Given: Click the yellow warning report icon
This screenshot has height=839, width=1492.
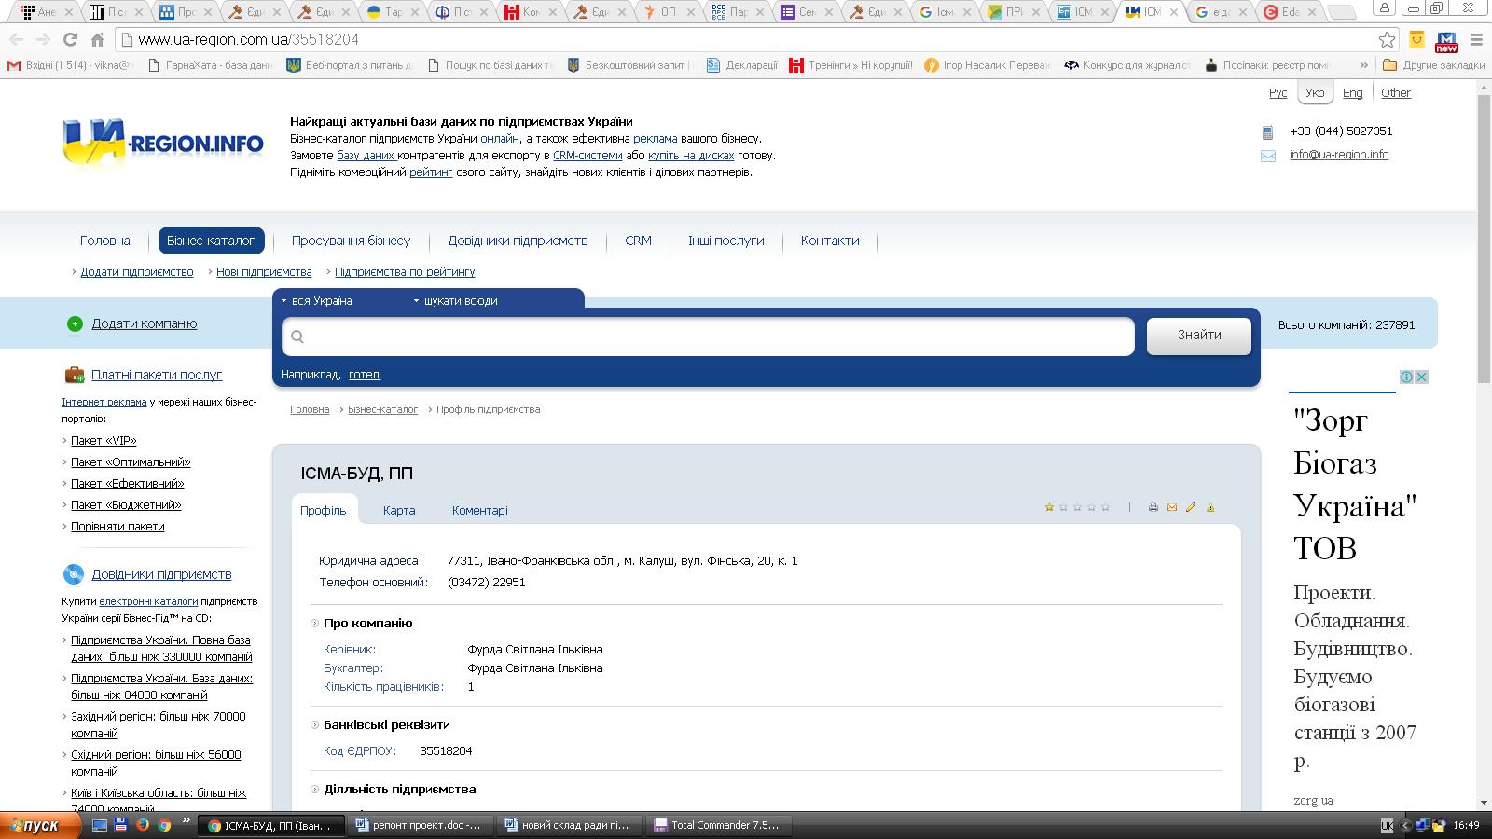Looking at the screenshot, I should coord(1210,507).
